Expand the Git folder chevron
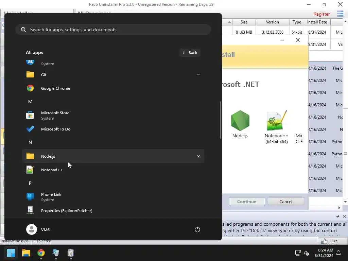The image size is (348, 261). point(198,74)
